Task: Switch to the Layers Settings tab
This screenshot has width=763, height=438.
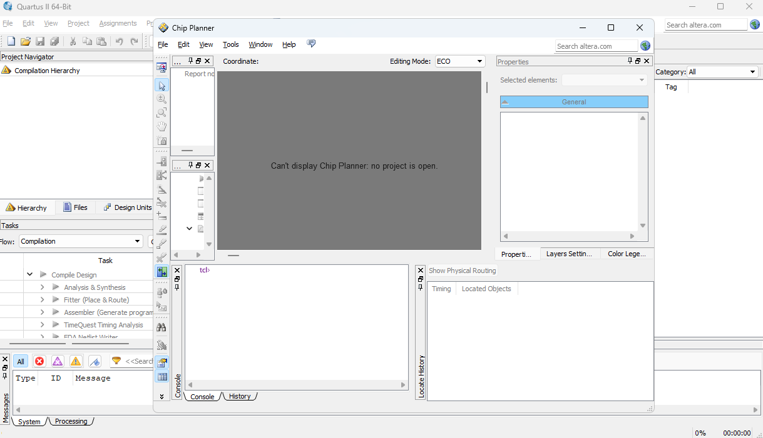Action: point(569,254)
